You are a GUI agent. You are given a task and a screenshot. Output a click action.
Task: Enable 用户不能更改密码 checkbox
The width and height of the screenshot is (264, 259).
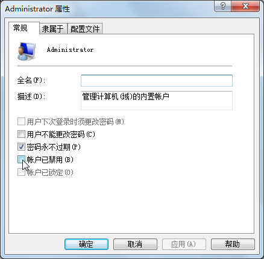click(x=21, y=134)
